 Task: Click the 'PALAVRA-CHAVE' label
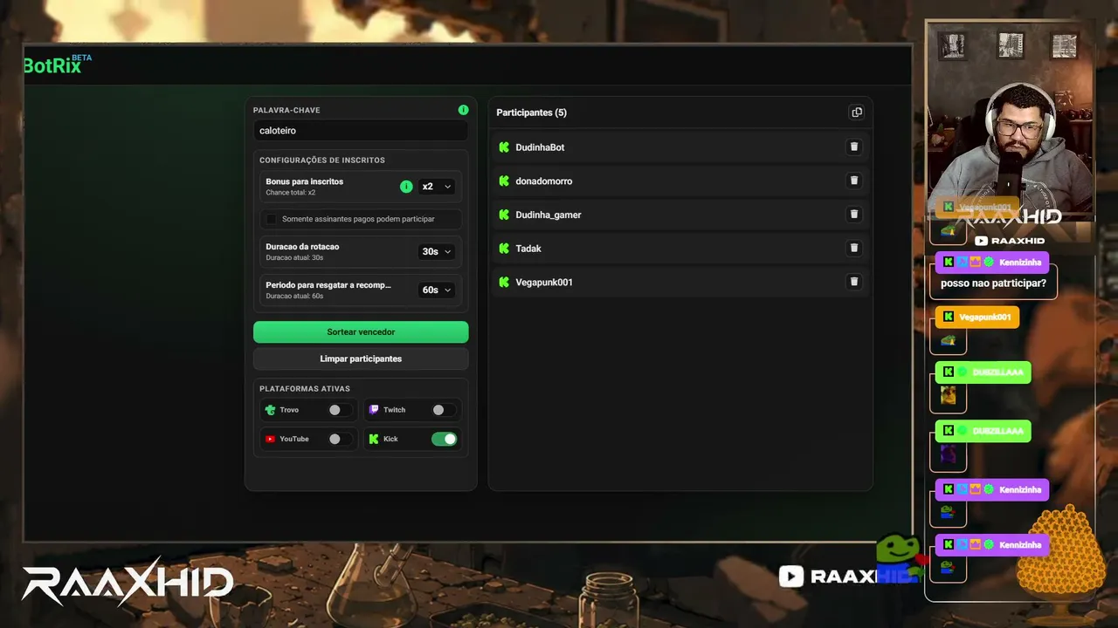tap(286, 111)
